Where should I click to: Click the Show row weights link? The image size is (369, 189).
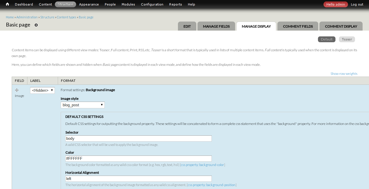click(344, 73)
